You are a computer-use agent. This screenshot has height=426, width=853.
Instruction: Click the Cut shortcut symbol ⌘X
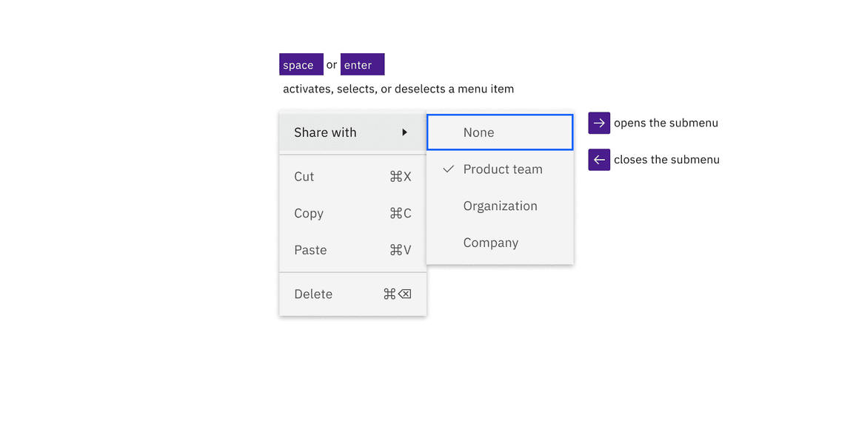pyautogui.click(x=400, y=176)
